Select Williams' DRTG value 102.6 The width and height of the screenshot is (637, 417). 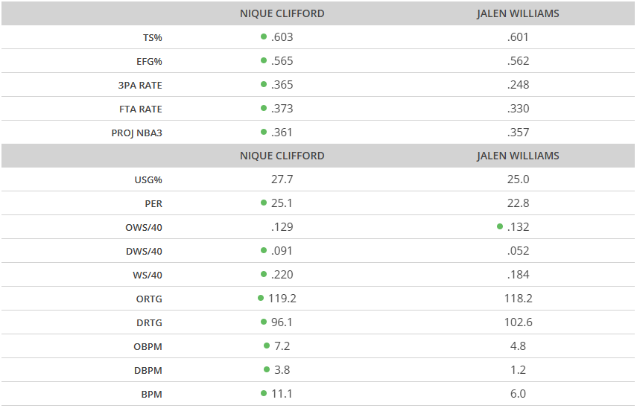[x=518, y=322]
